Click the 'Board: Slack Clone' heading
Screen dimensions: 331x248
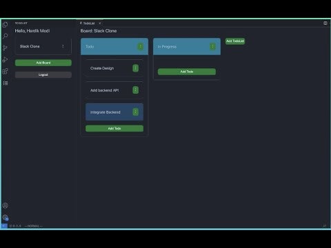99,31
